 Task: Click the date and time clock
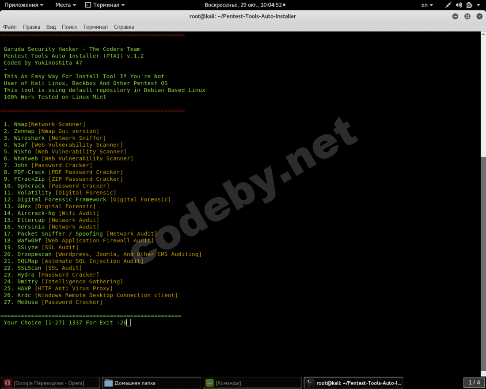[x=245, y=5]
